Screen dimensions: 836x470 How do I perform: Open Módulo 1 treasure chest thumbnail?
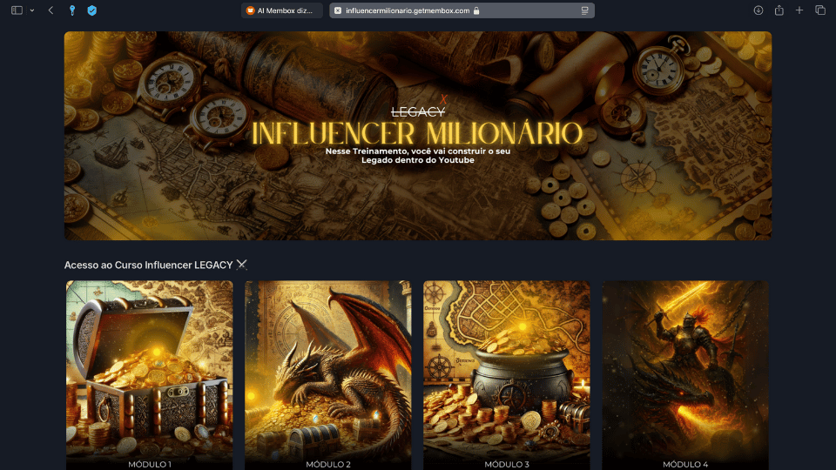[x=149, y=375]
